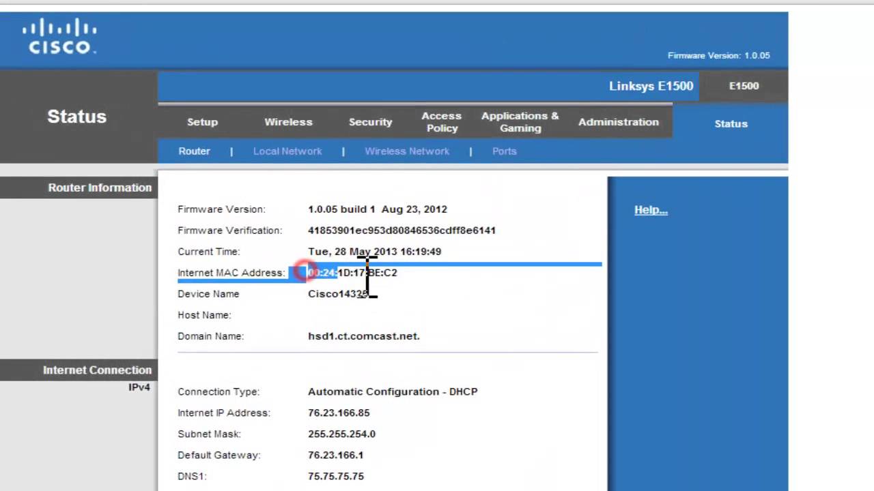Screen dimensions: 874x491
Task: Click the Connection Type: label
Action: pyautogui.click(x=218, y=391)
